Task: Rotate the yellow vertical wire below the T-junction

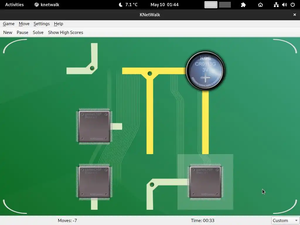Action: coord(150,126)
